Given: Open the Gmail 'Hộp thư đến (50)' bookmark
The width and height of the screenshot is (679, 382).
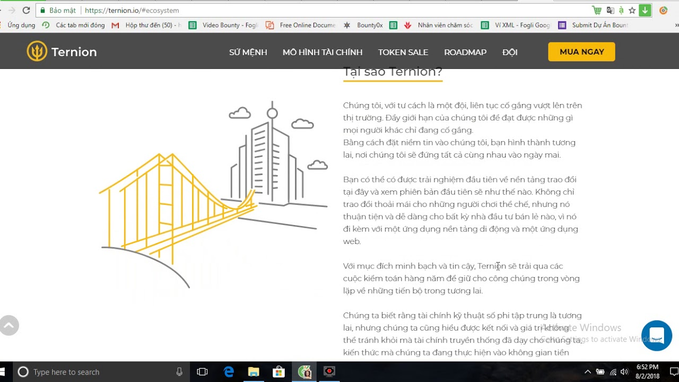Looking at the screenshot, I should (x=147, y=25).
